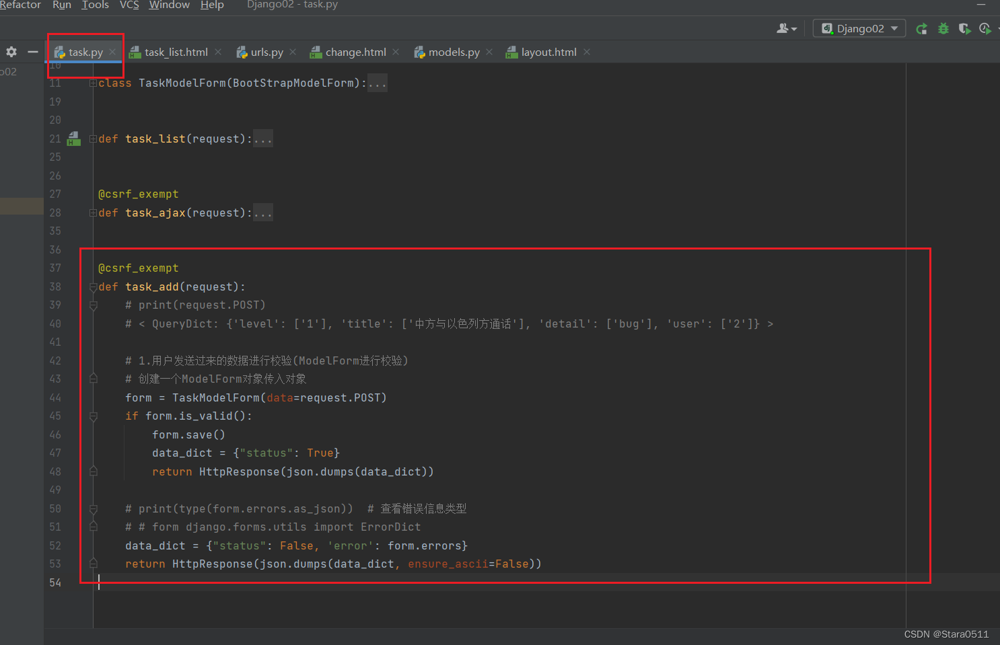Collapse the comment block starting at line 39
The image size is (1000, 645).
(93, 305)
